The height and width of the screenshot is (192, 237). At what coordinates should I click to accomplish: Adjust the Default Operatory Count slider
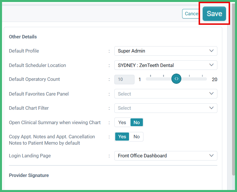coord(176,79)
